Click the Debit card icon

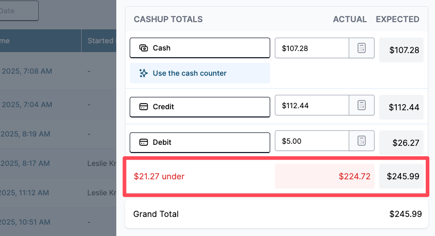144,142
